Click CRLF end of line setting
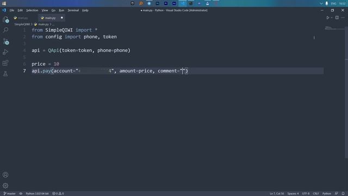This screenshot has height=196, width=348. tap(316, 194)
